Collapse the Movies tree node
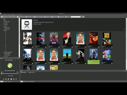 pos(3,31)
